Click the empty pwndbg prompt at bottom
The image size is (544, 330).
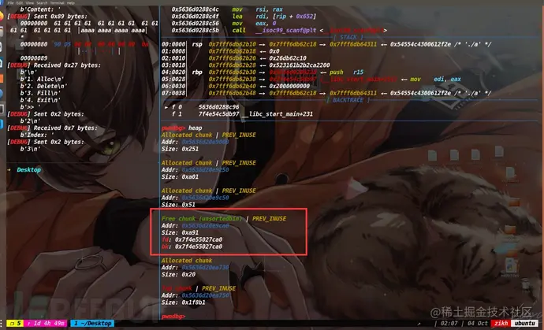click(x=173, y=316)
